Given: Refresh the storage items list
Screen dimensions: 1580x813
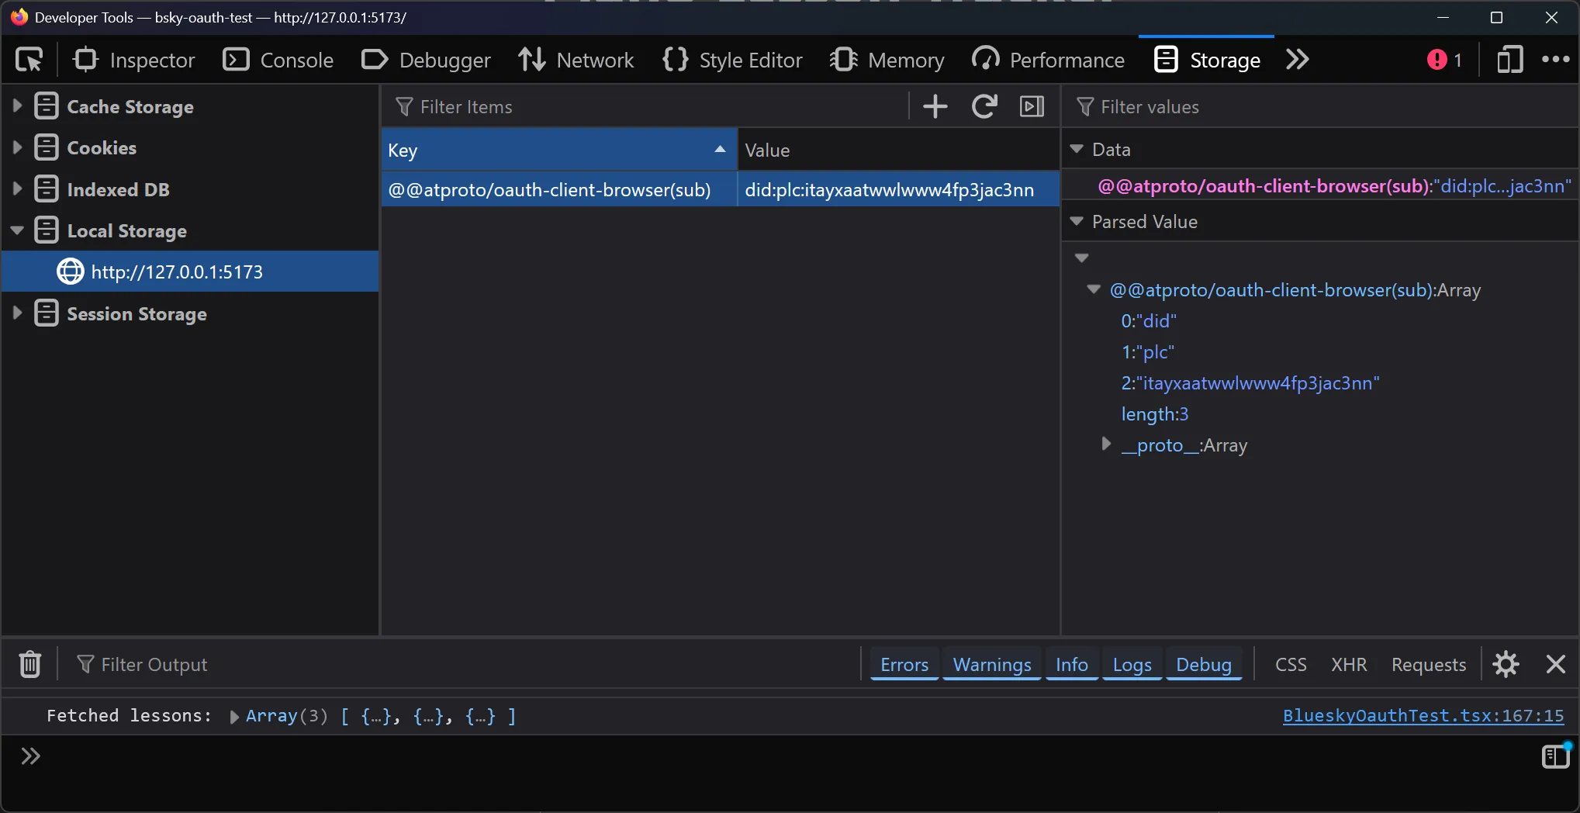Looking at the screenshot, I should [x=984, y=106].
